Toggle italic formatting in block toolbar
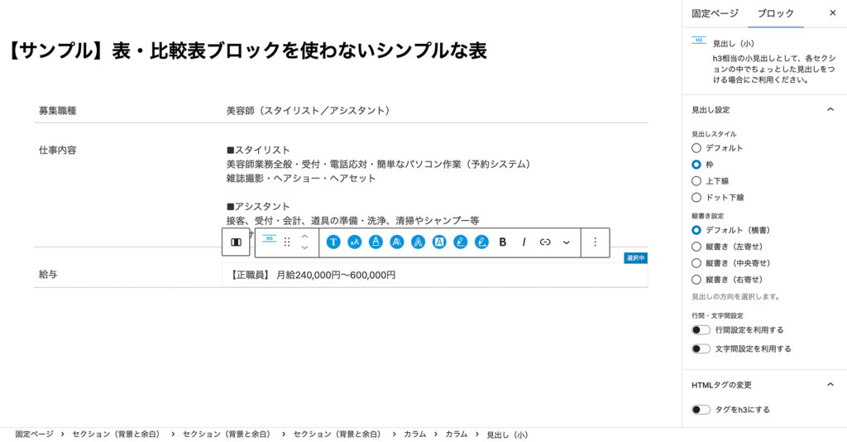Screen dimensions: 847x442 pos(524,243)
